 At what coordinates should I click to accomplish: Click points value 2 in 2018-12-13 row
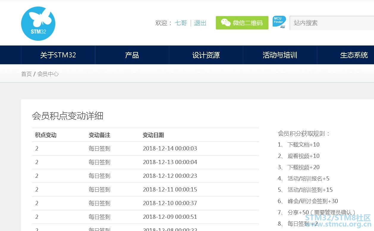click(x=37, y=162)
